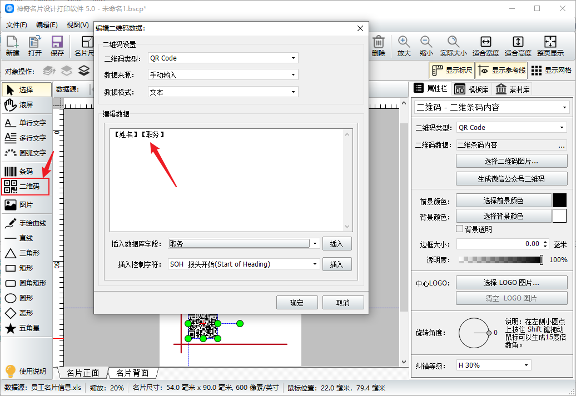Select the 圆形 (Circle) tool

27,298
